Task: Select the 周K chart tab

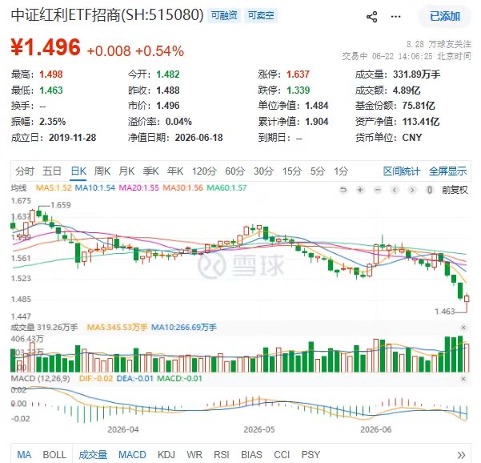Action: tap(102, 171)
